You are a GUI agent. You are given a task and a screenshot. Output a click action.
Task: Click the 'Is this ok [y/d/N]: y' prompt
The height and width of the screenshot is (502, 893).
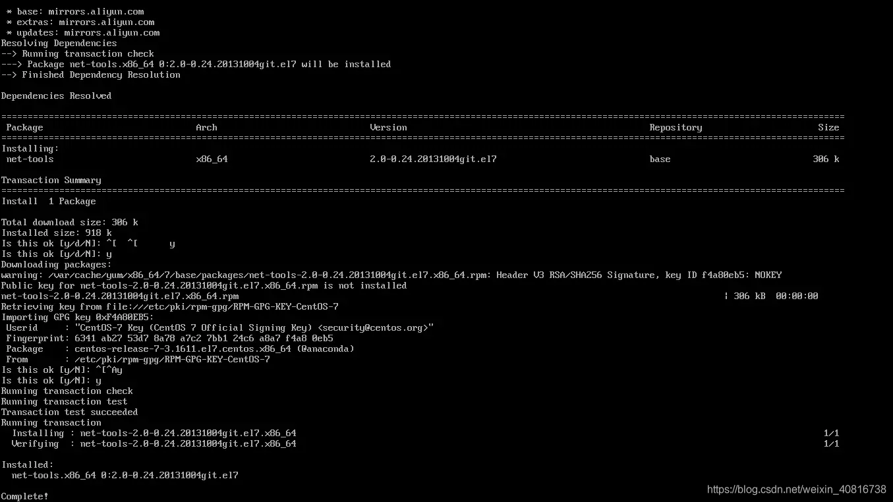(x=57, y=254)
